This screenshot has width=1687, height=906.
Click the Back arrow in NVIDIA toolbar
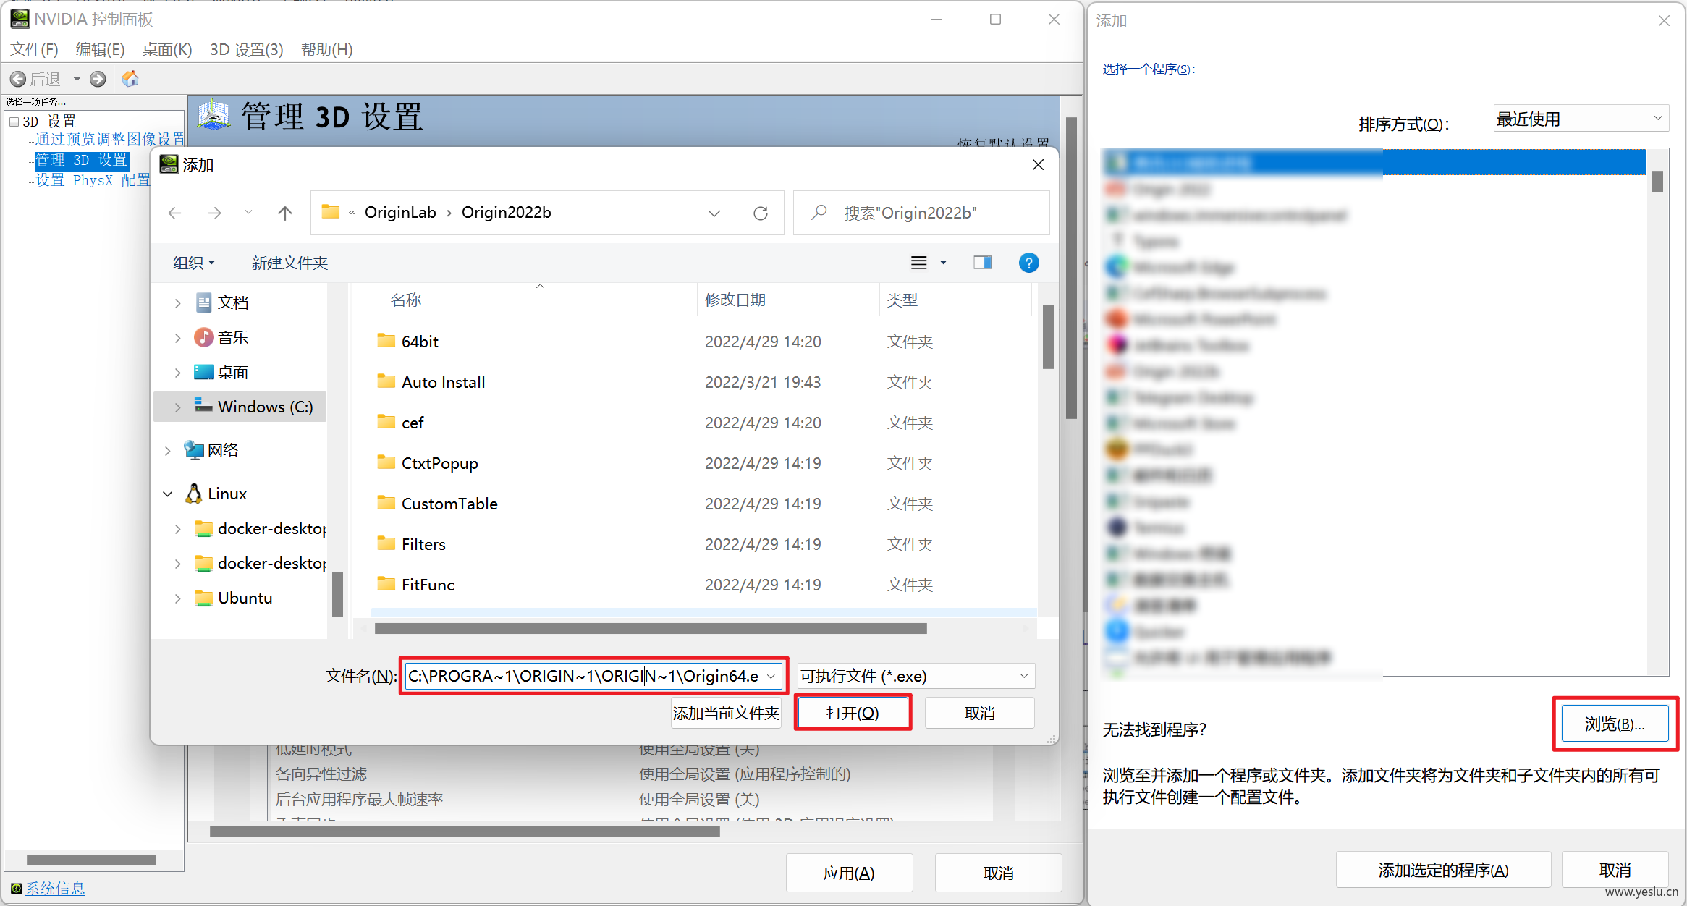(x=18, y=79)
